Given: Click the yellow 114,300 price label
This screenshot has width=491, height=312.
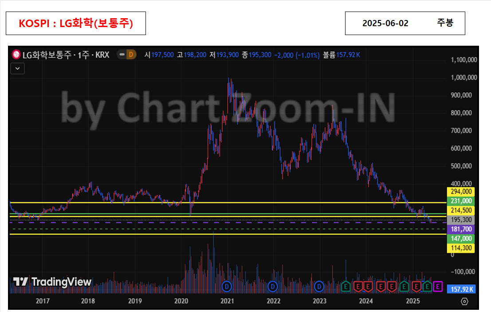Looking at the screenshot, I should [461, 248].
